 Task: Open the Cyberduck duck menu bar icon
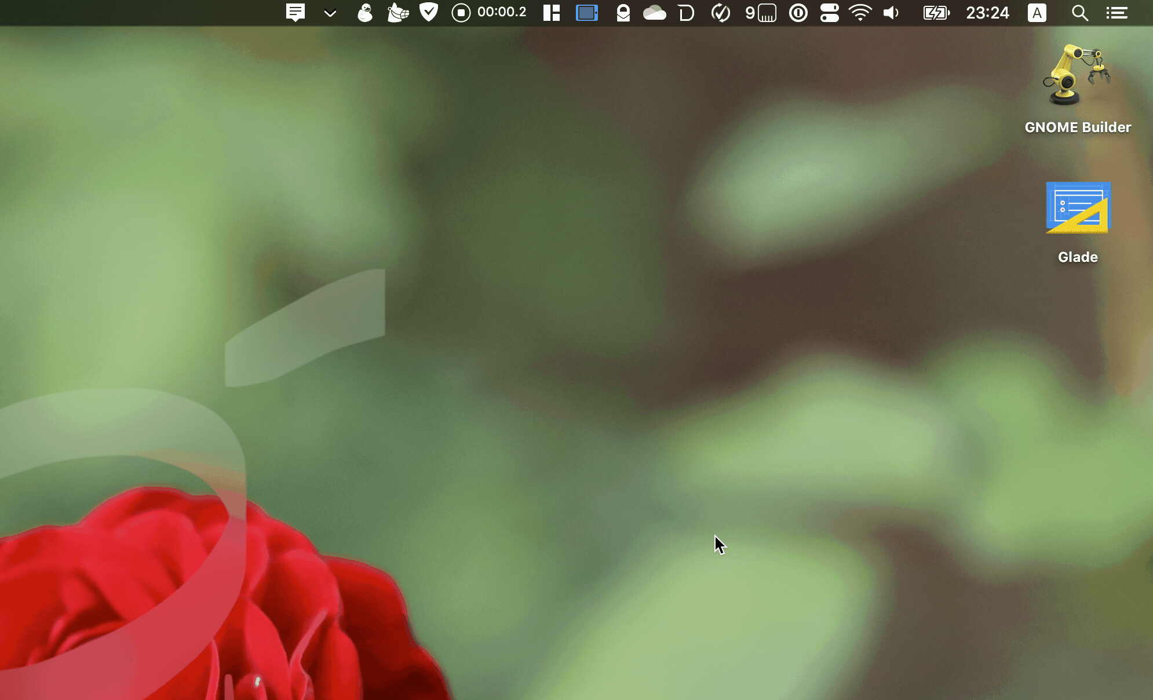[364, 12]
